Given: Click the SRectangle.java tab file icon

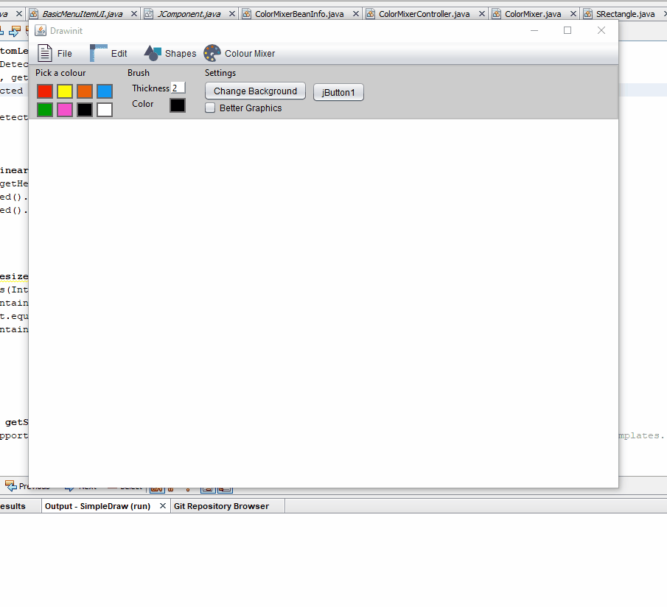Looking at the screenshot, I should coord(587,14).
